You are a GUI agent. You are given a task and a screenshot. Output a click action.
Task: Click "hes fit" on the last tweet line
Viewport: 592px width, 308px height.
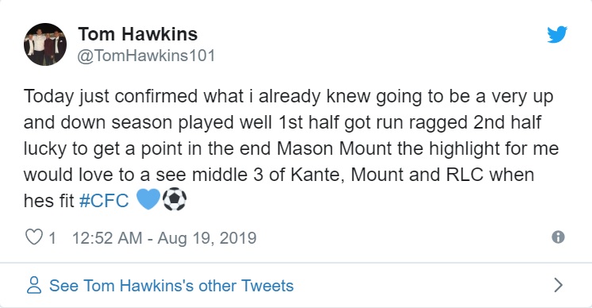tap(48, 200)
